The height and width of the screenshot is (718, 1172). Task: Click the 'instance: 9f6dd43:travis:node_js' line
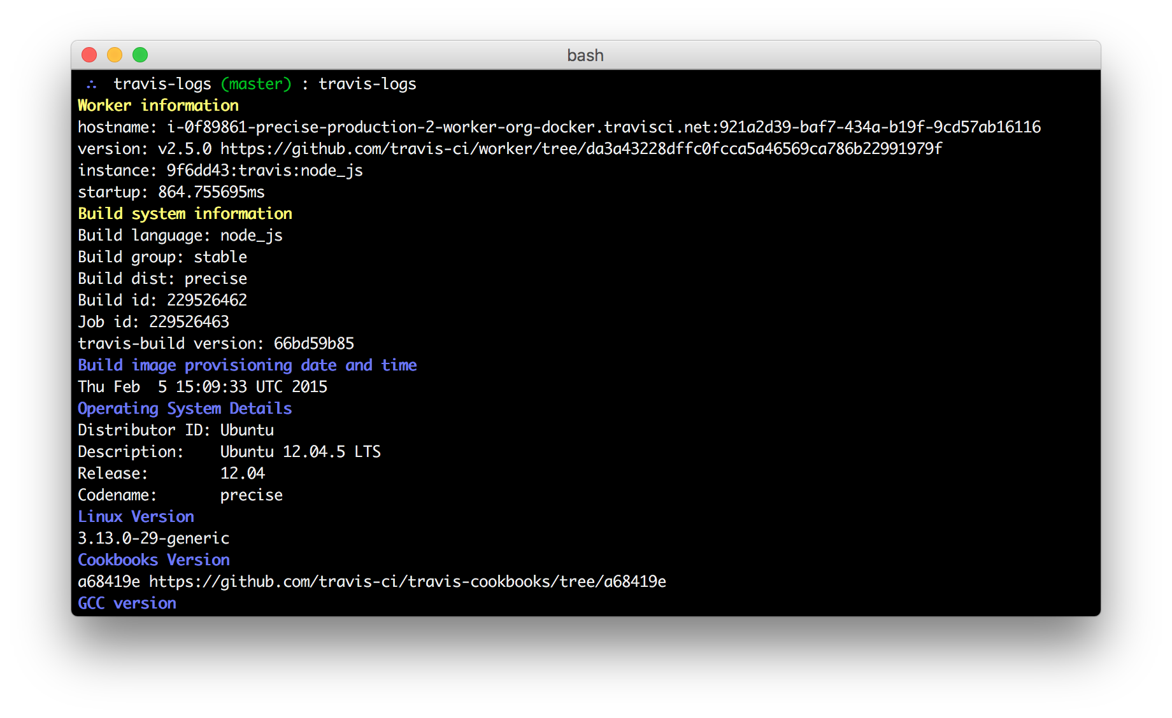(220, 171)
